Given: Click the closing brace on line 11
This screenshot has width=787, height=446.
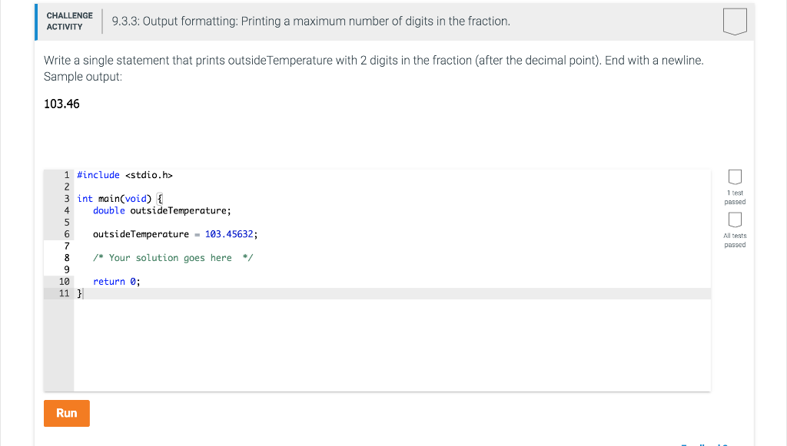Looking at the screenshot, I should click(78, 292).
